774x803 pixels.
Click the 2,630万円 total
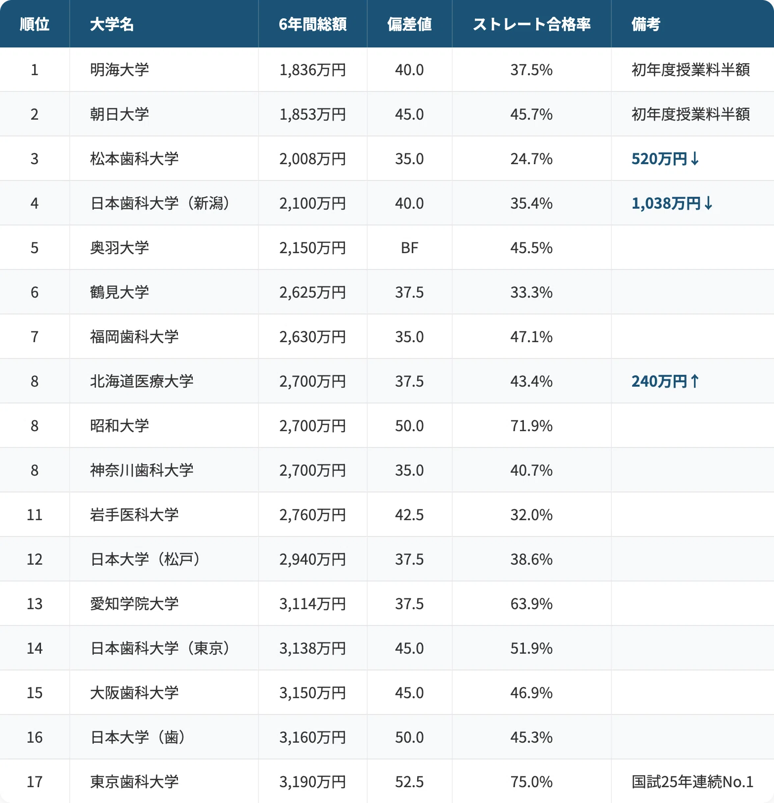(313, 337)
